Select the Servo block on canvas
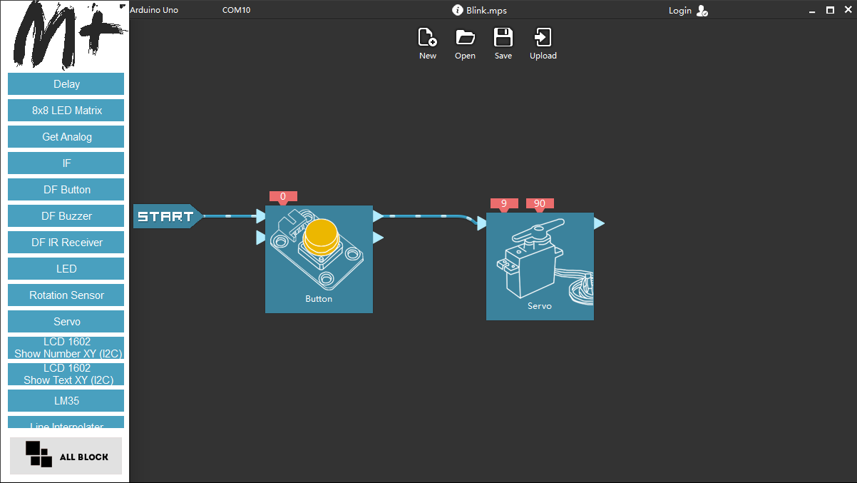Viewport: 857px width, 483px height. [x=540, y=266]
